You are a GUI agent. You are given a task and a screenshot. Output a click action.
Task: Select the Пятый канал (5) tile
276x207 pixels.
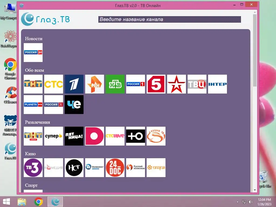[156, 84]
